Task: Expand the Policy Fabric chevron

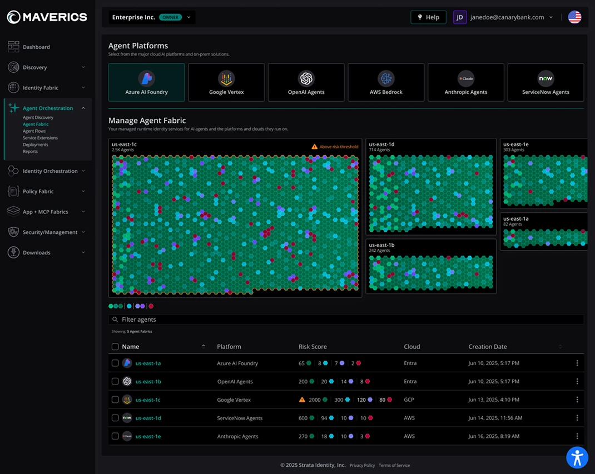Action: coord(83,191)
